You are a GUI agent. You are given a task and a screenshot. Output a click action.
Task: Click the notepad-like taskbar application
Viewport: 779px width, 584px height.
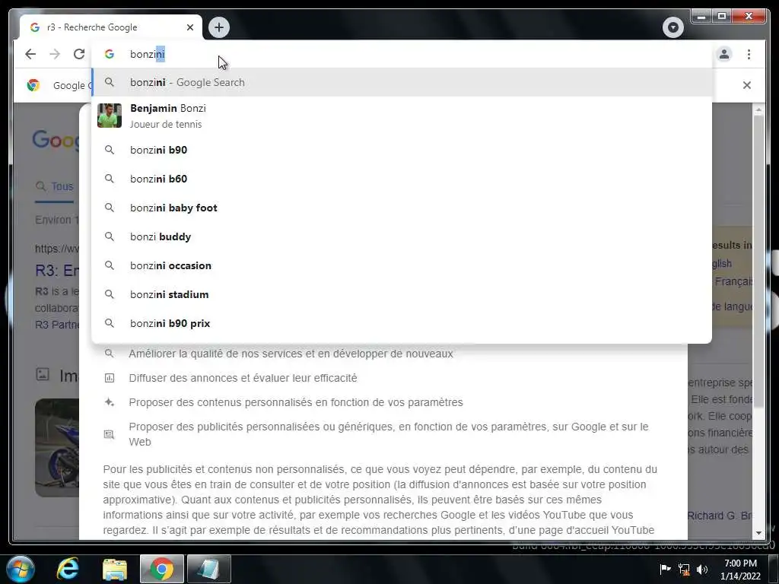(208, 569)
